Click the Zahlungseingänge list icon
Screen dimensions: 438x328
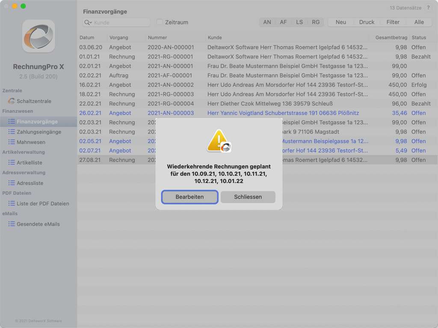tap(12, 132)
